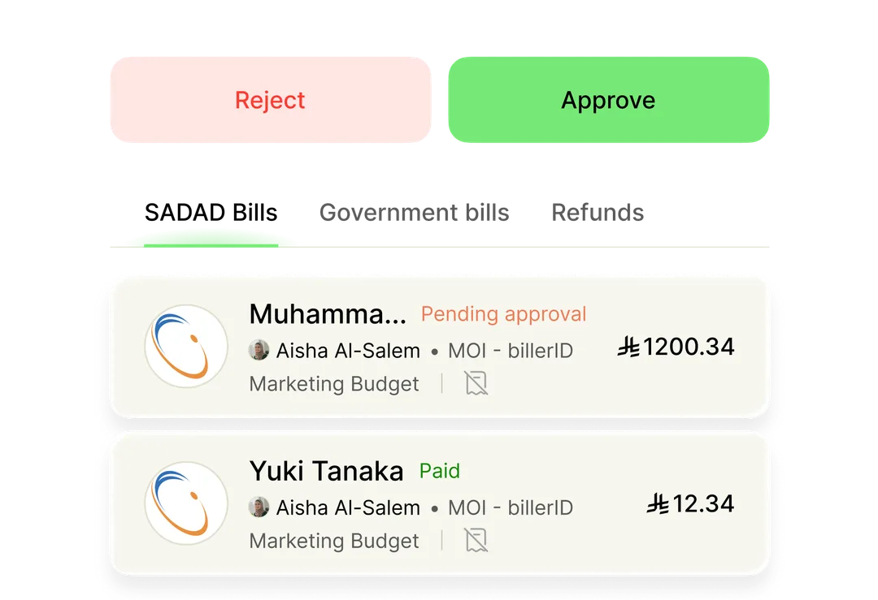Screen dimensions: 878x600
Task: Approve the pending bill
Action: pos(609,100)
